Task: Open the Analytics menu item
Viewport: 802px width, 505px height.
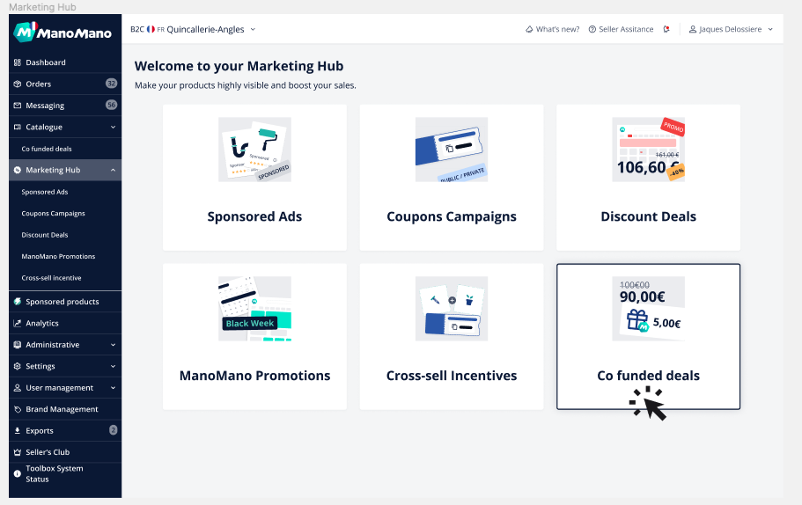Action: 65,323
